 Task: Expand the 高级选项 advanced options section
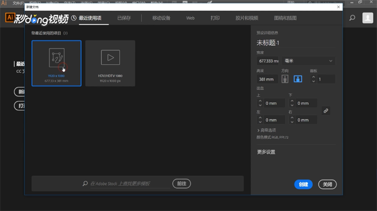pos(266,130)
